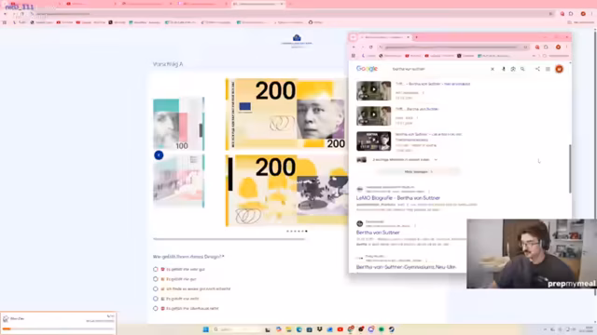Image resolution: width=597 pixels, height=335 pixels.
Task: Select the second design rating radio option
Action: click(x=156, y=279)
